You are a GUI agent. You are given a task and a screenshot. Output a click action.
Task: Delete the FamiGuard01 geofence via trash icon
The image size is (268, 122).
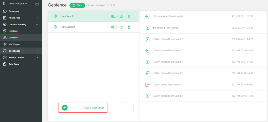(129, 16)
